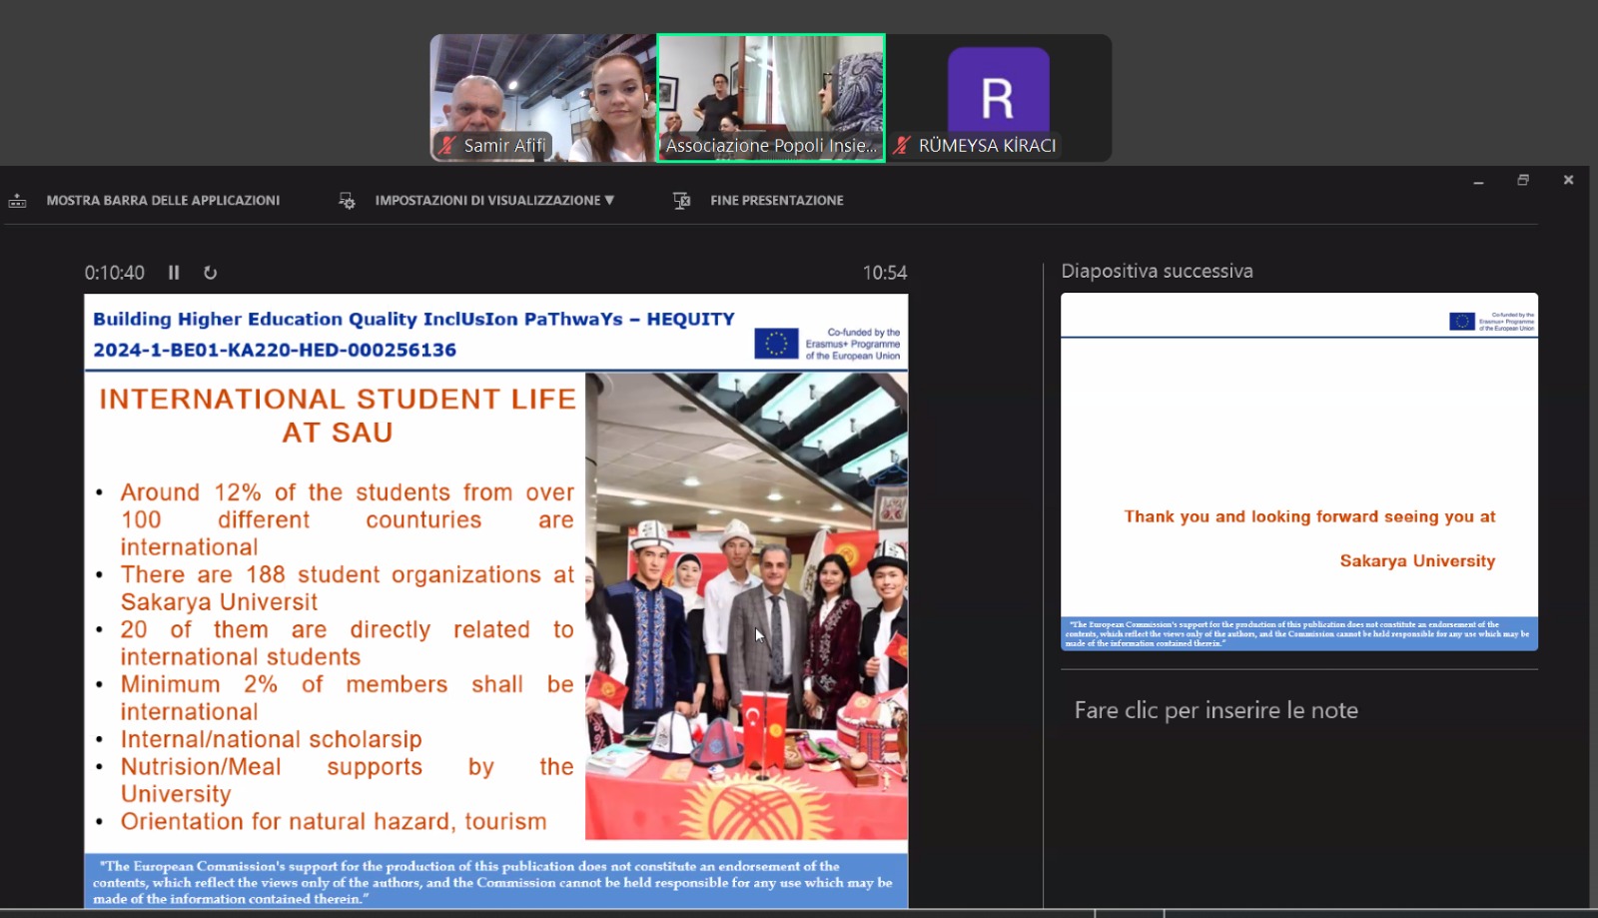Screen dimensions: 1598x918
Task: Click 'Internal/national scholarsip' bullet
Action: tap(271, 739)
